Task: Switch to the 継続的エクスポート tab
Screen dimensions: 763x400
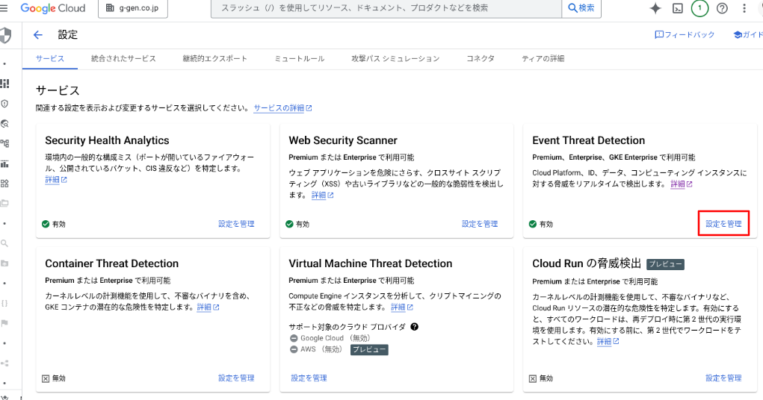Action: click(215, 59)
